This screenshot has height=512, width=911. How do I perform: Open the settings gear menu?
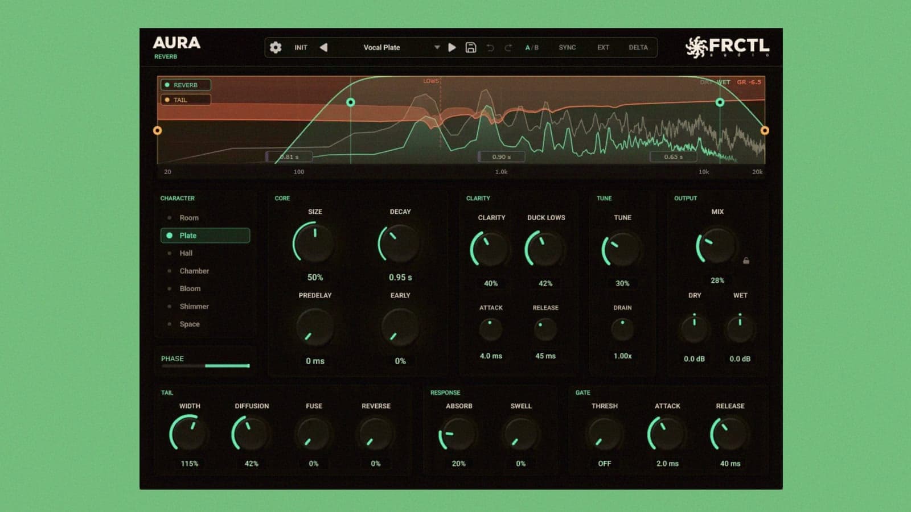pos(276,47)
